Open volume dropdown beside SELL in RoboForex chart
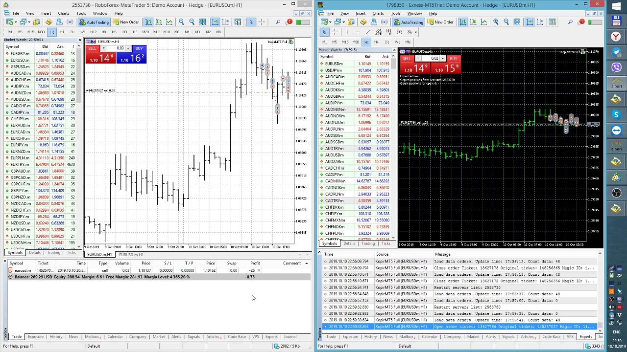Image resolution: width=627 pixels, height=352 pixels. point(104,48)
